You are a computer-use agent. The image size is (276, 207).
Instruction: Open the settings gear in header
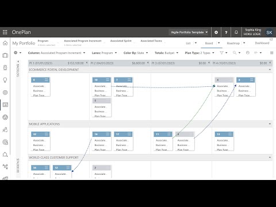click(216, 32)
